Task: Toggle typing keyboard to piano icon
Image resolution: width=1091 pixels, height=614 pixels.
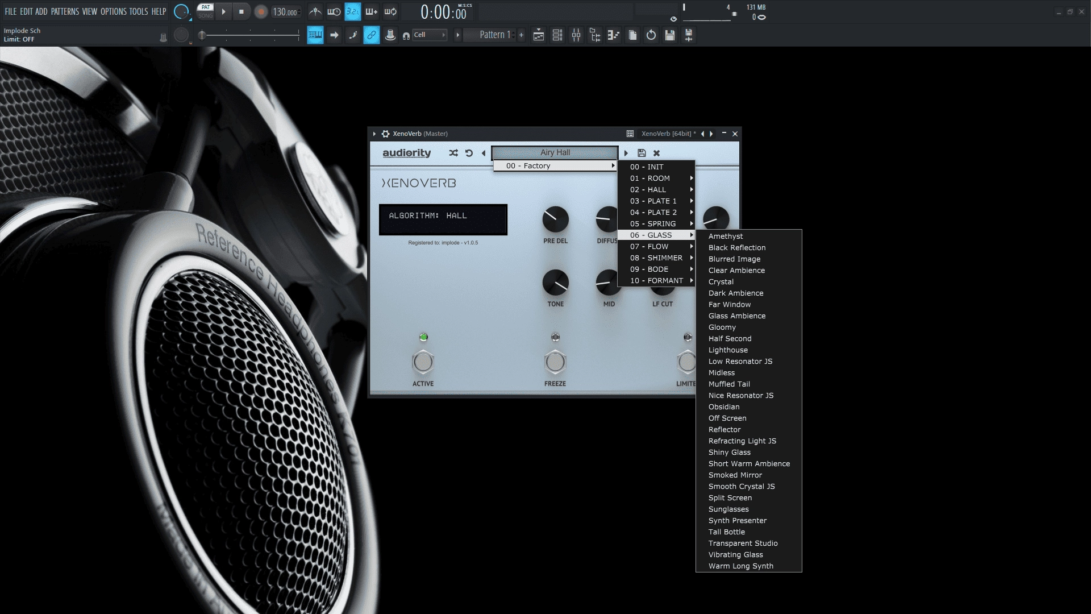Action: click(x=315, y=35)
